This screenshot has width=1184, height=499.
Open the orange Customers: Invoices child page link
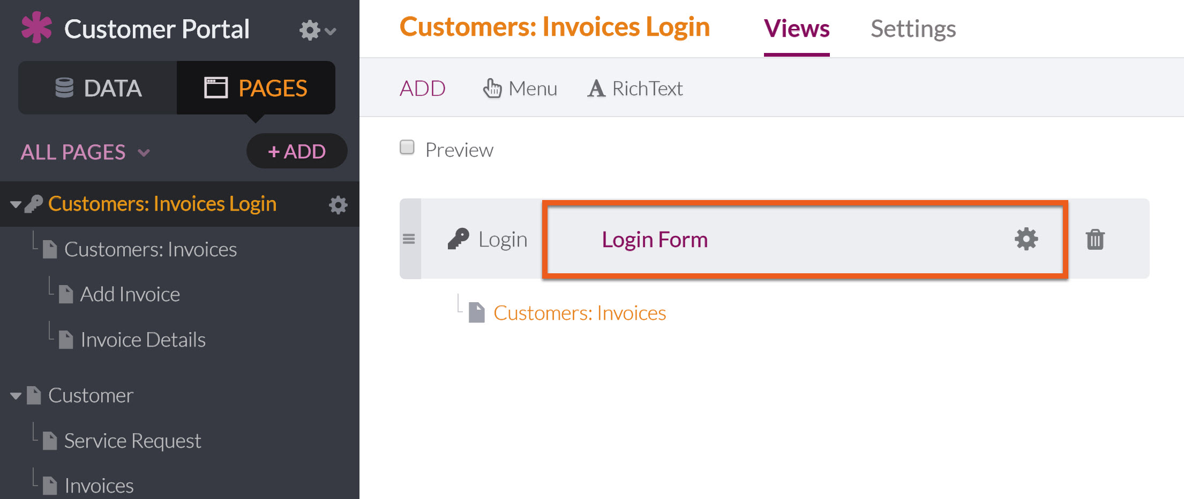click(x=580, y=313)
